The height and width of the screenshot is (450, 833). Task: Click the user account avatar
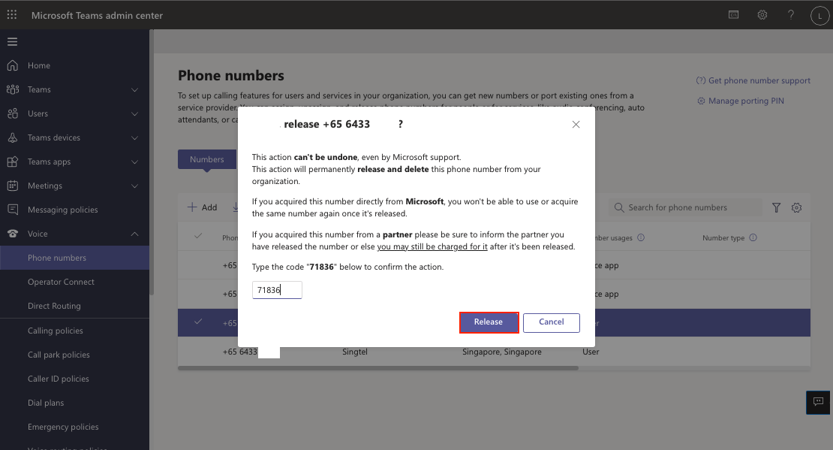[x=819, y=16]
